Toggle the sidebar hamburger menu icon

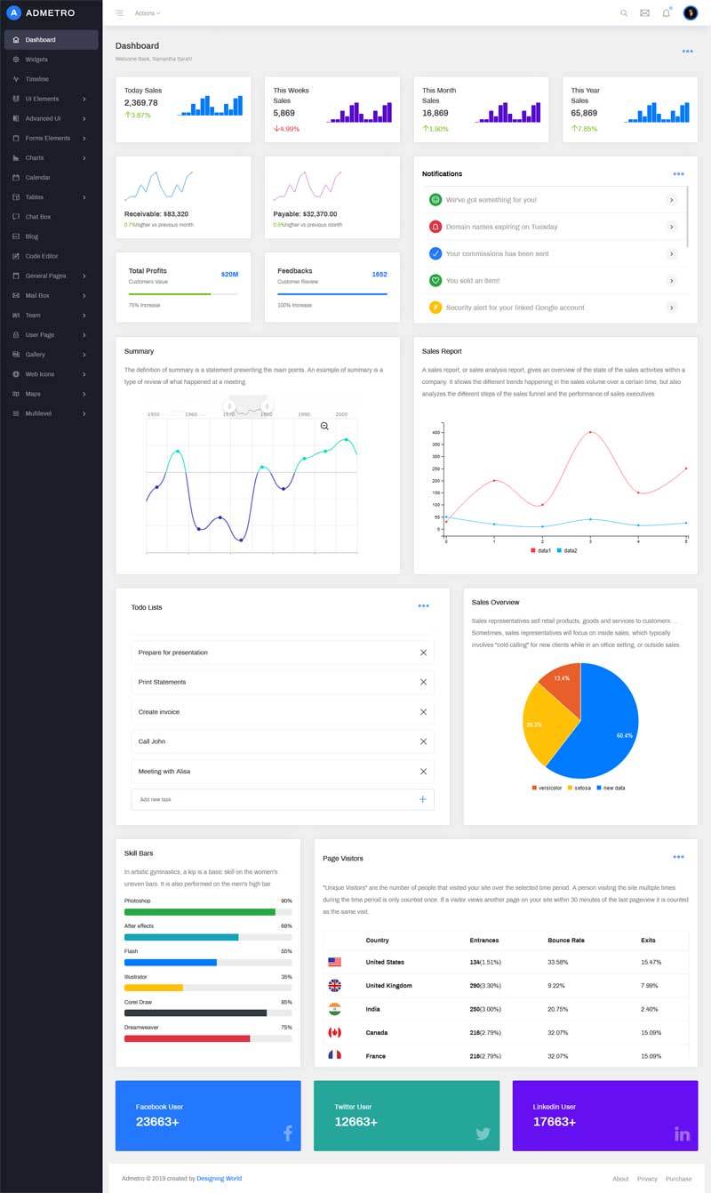coord(119,13)
